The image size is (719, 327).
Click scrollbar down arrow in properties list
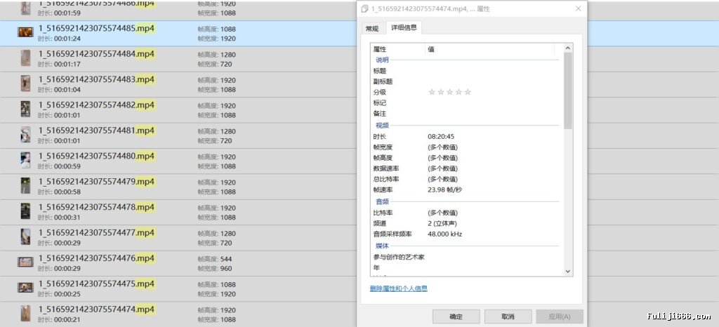[x=568, y=271]
